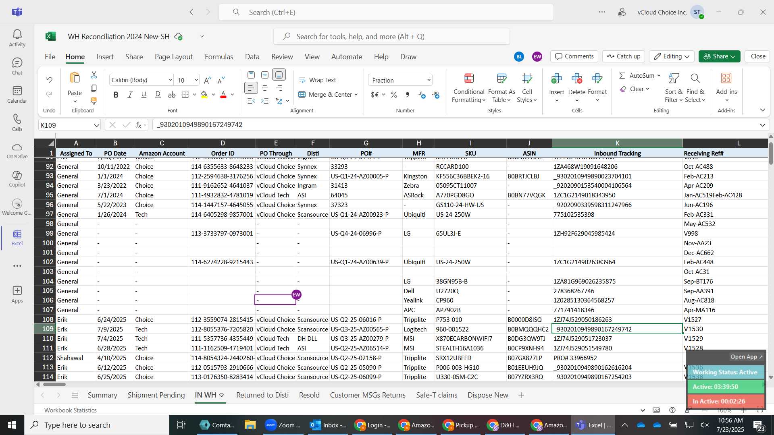Open Find & Select menu

pos(695,89)
